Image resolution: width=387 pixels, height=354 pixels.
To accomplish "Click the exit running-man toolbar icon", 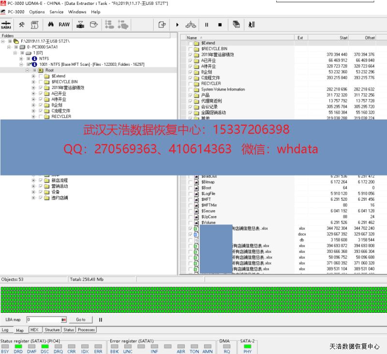I will tap(251, 25).
